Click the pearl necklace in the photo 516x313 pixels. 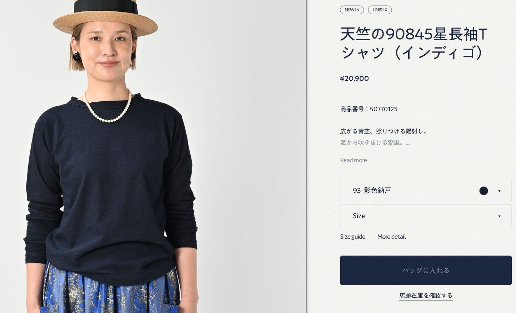click(x=107, y=107)
